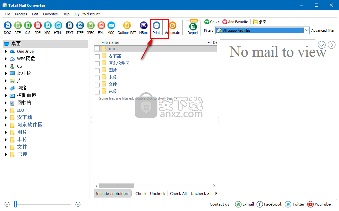Convert mail to RTF format
The image size is (339, 211).
pyautogui.click(x=18, y=28)
